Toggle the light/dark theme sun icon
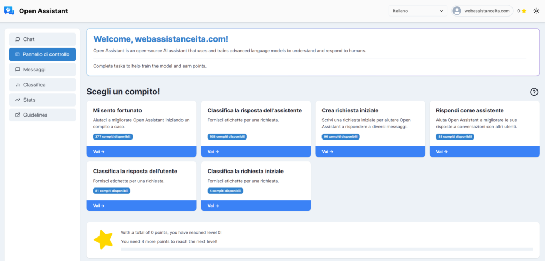This screenshot has width=545, height=261. click(x=536, y=11)
